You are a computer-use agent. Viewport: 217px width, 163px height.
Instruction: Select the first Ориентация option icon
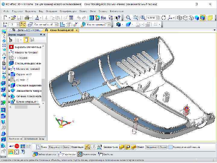pos(87,147)
